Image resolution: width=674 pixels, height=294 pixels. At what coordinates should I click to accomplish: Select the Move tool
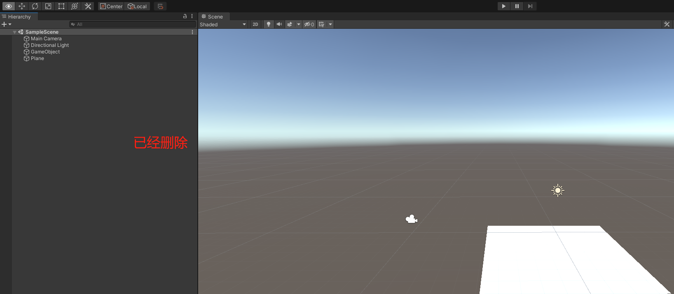[x=22, y=6]
